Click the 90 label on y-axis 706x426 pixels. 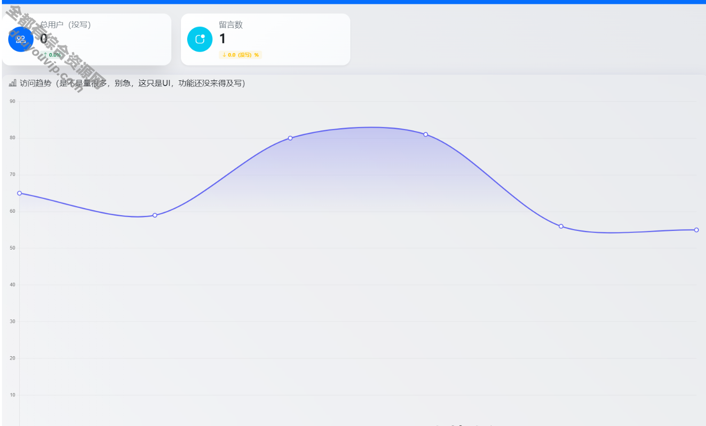12,101
